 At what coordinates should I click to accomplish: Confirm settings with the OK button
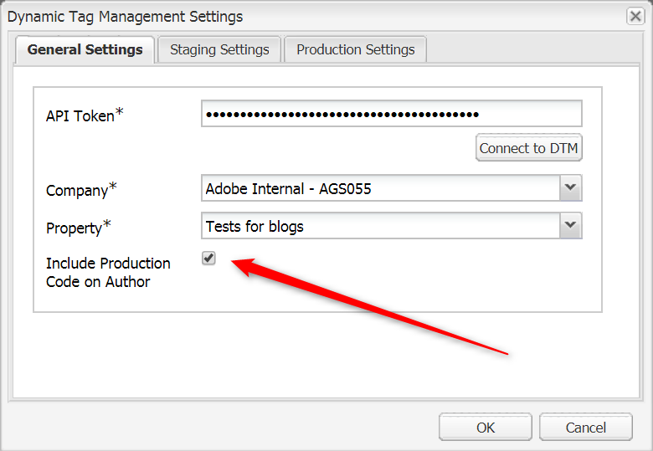coord(486,427)
